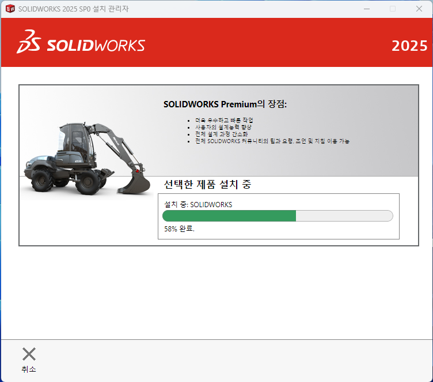Click bullet '더욱 우수하고 빠른 작업'

click(x=224, y=120)
